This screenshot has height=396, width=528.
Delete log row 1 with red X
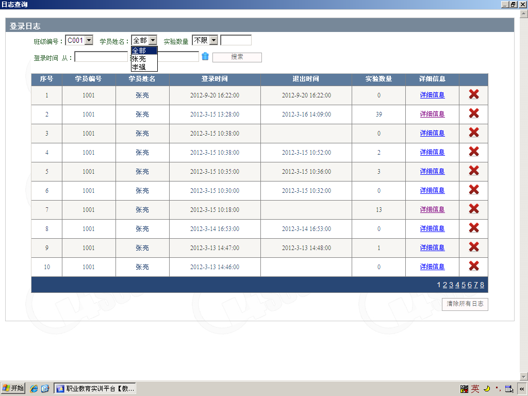click(x=474, y=94)
